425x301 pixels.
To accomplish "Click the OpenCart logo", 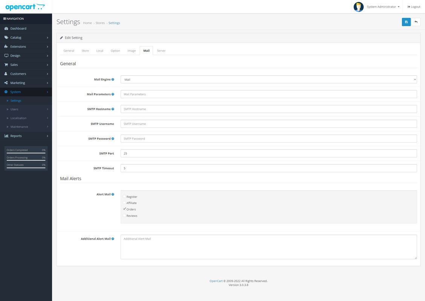I will (x=25, y=7).
